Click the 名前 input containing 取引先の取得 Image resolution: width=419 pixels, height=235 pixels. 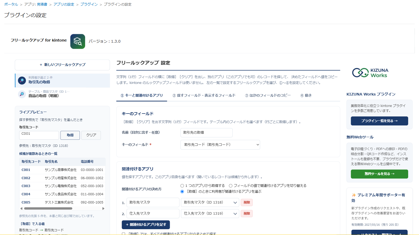(206, 133)
